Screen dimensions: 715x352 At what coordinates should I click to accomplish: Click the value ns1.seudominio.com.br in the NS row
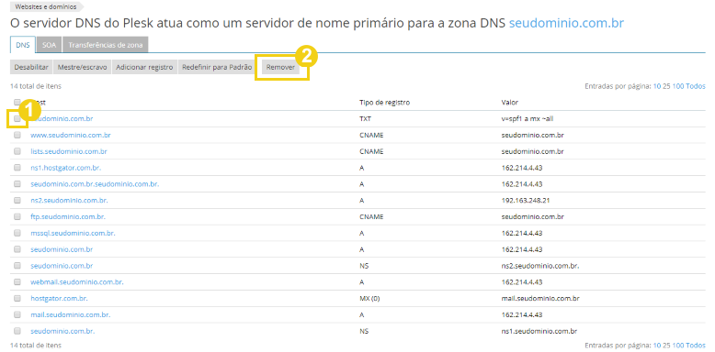pyautogui.click(x=539, y=331)
